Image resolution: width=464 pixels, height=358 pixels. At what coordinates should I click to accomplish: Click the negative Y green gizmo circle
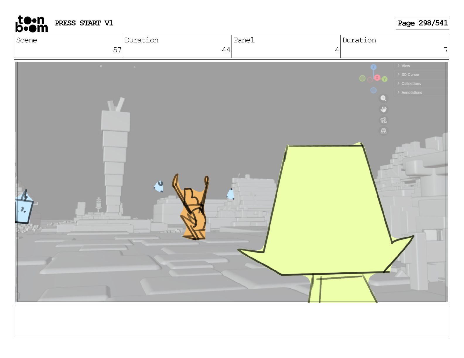click(x=362, y=78)
